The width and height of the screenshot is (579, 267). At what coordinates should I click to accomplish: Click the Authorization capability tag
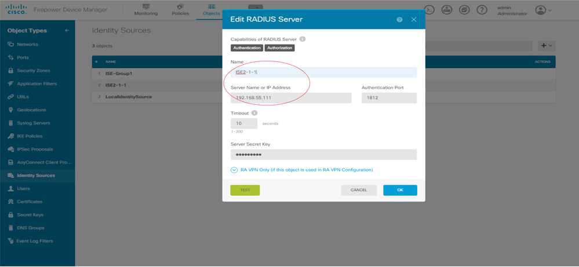[x=279, y=48]
